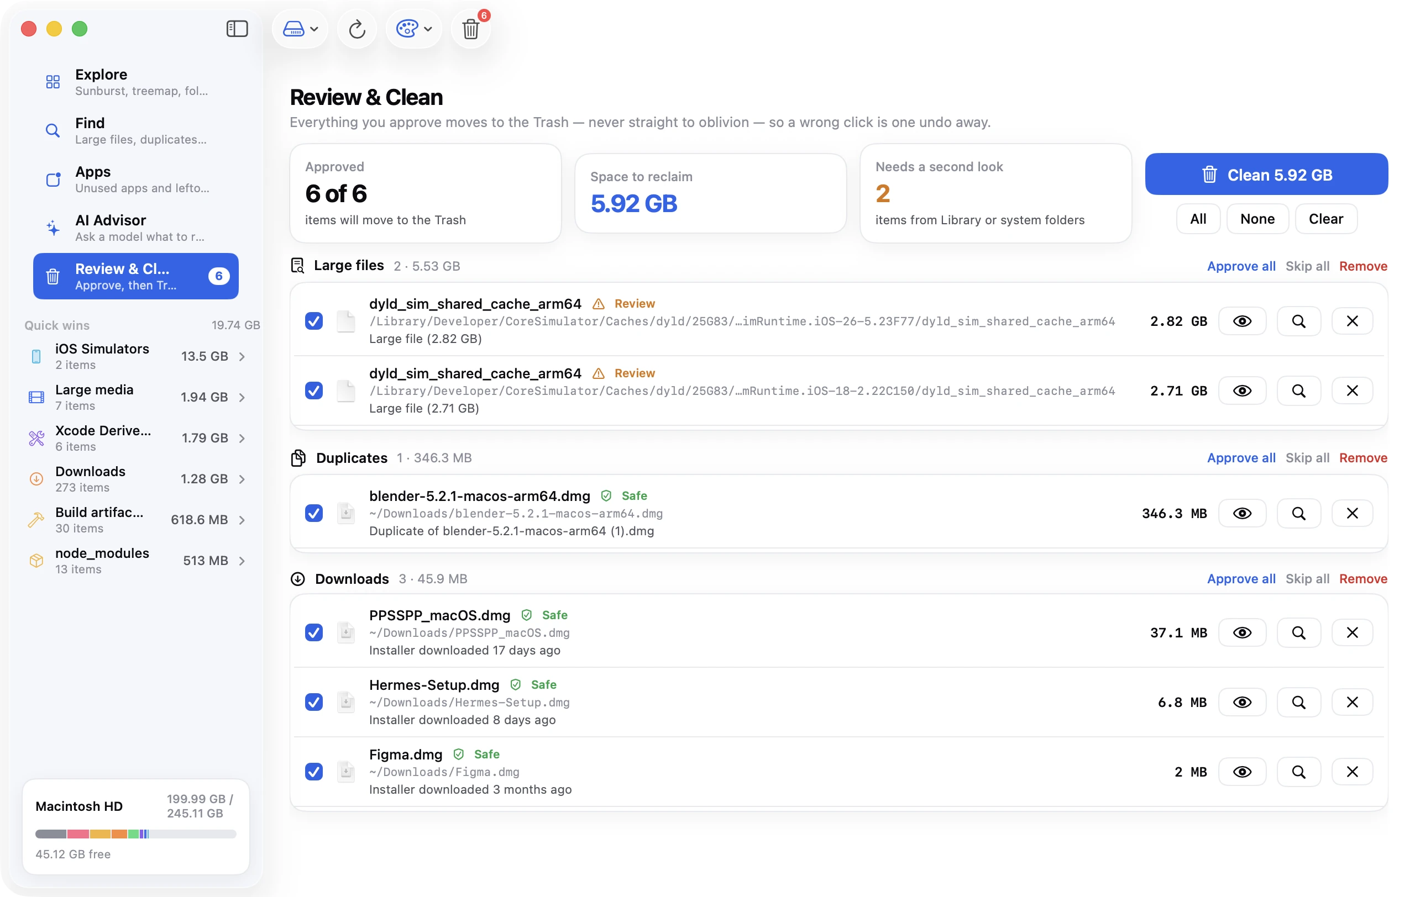The width and height of the screenshot is (1415, 897).
Task: Click the toolbar trash icon with badge 6
Action: (x=471, y=29)
